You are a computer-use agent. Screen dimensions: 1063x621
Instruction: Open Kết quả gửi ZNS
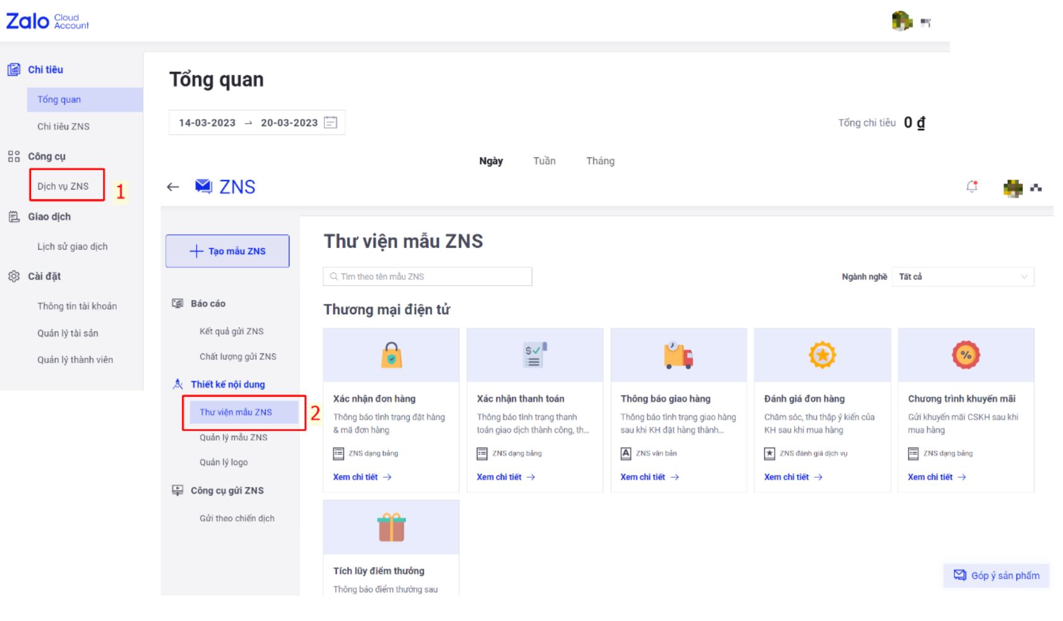click(231, 331)
